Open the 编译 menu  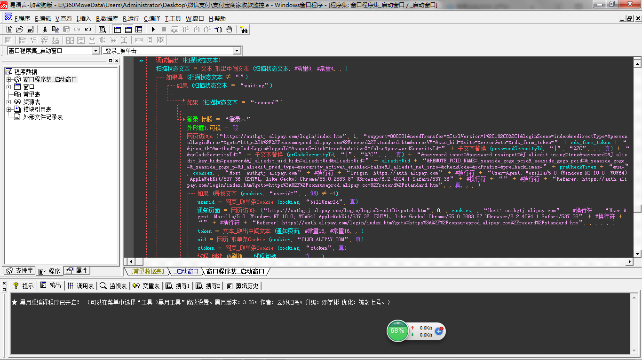coord(152,19)
